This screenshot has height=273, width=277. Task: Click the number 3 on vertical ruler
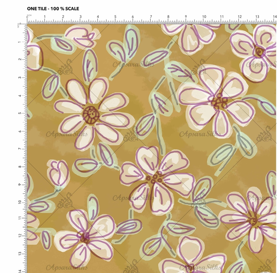coord(19,78)
